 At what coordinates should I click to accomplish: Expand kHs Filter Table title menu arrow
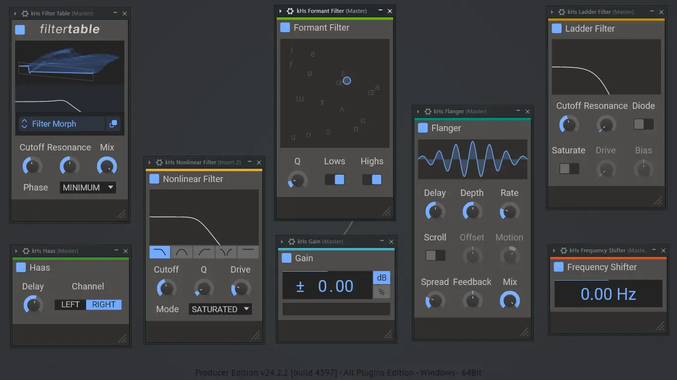[x=15, y=13]
